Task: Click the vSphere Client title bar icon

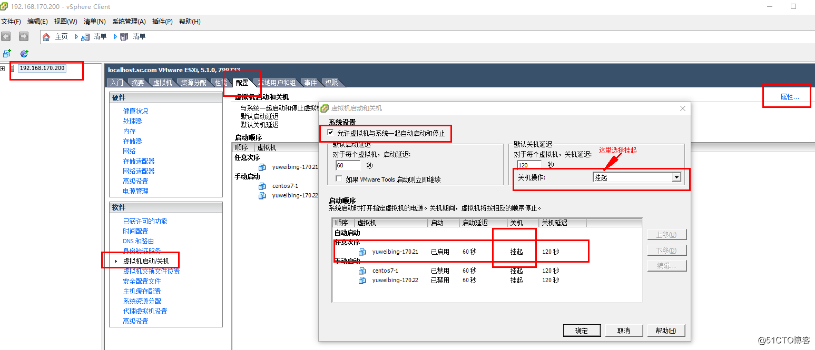Action: click(x=5, y=6)
